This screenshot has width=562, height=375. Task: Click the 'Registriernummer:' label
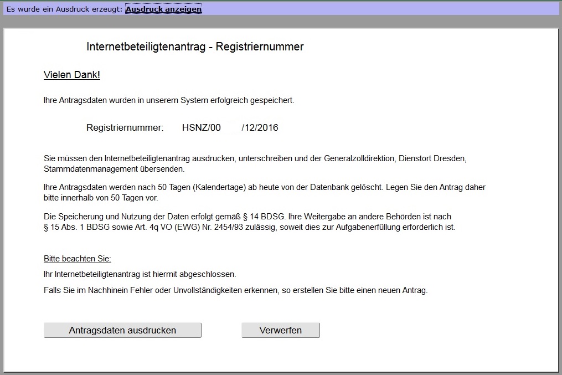click(125, 127)
